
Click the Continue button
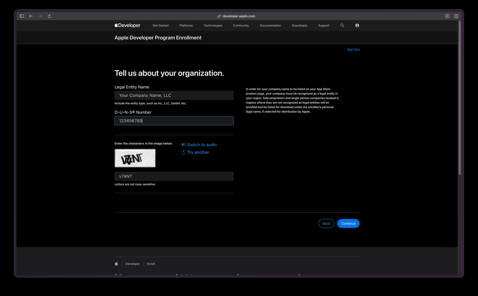[348, 223]
